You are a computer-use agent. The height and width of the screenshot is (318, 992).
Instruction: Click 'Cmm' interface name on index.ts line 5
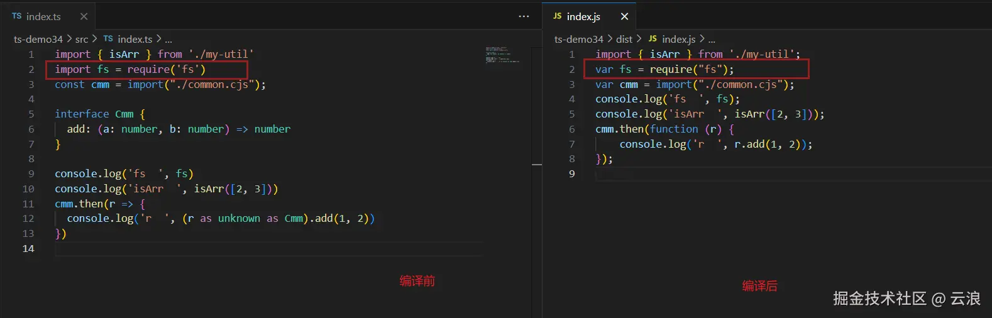coord(124,114)
